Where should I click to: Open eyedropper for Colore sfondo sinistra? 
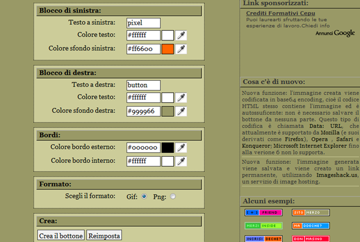181,49
